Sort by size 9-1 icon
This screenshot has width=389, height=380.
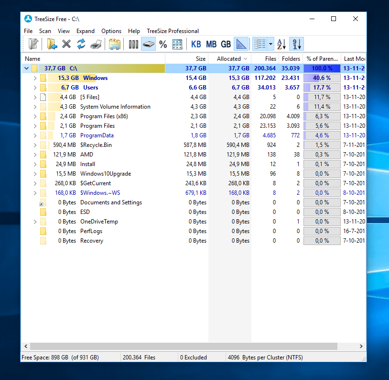(296, 44)
